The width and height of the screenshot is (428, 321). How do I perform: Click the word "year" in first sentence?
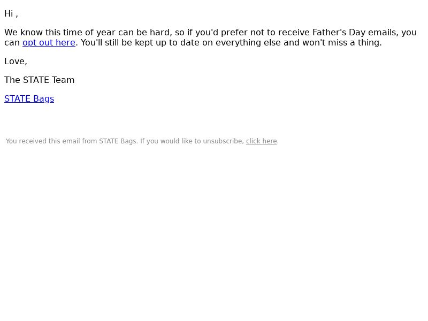point(105,33)
